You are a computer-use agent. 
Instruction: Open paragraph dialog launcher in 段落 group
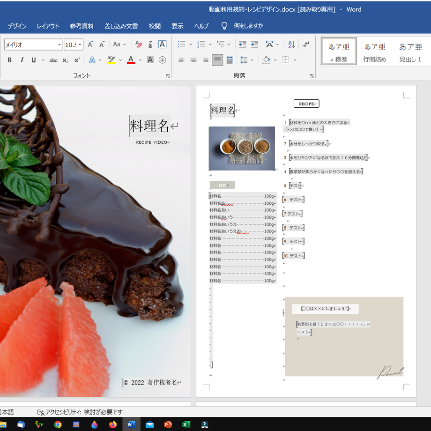pyautogui.click(x=312, y=76)
